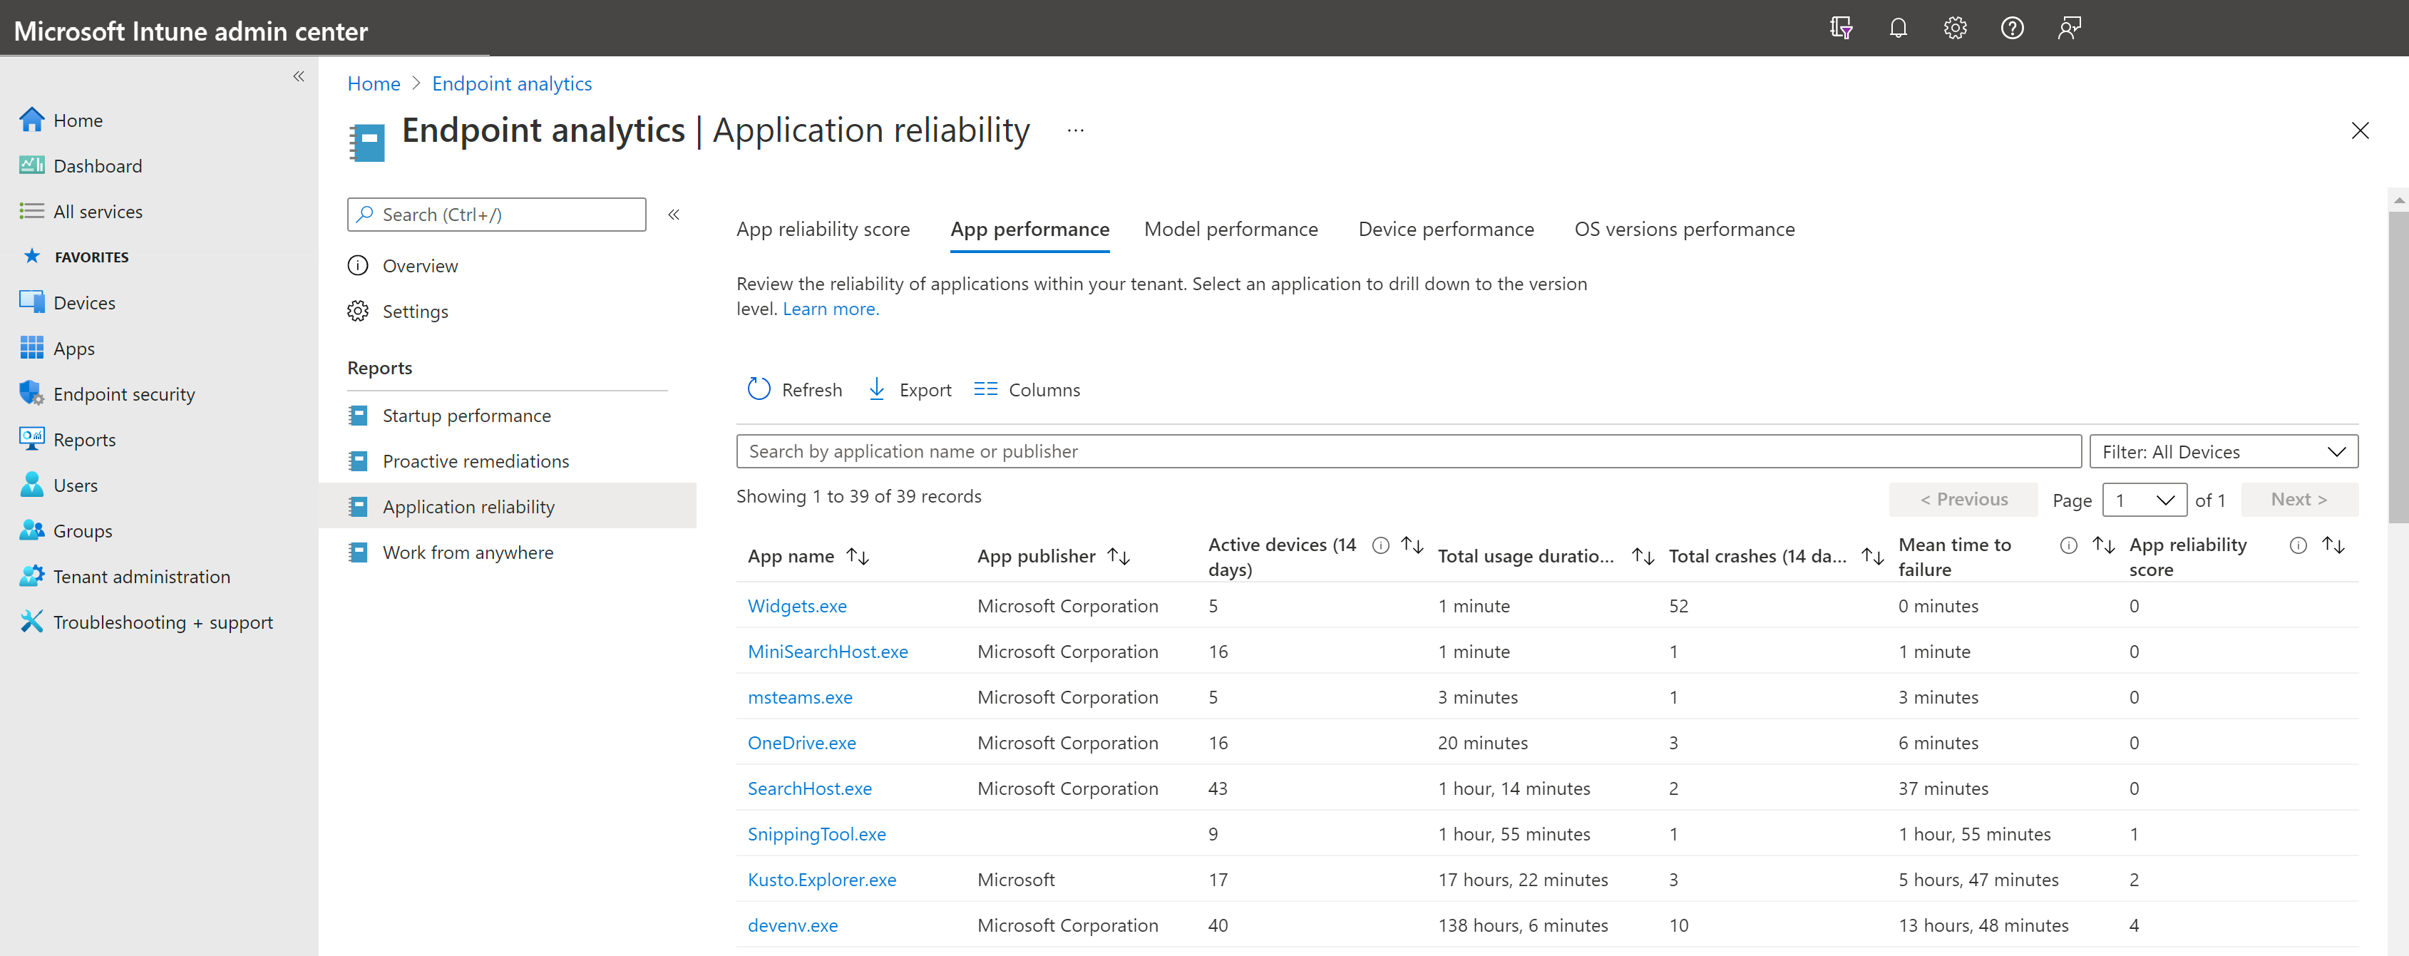Click the help question mark icon
Viewport: 2409px width, 956px height.
pyautogui.click(x=2012, y=28)
